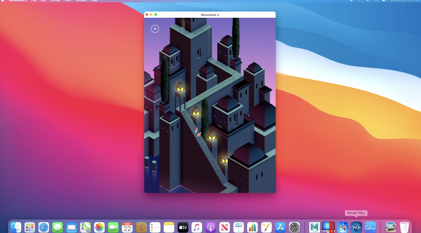Image resolution: width=421 pixels, height=233 pixels.
Task: Open the Calendar icon showing 22
Action: pos(127,227)
